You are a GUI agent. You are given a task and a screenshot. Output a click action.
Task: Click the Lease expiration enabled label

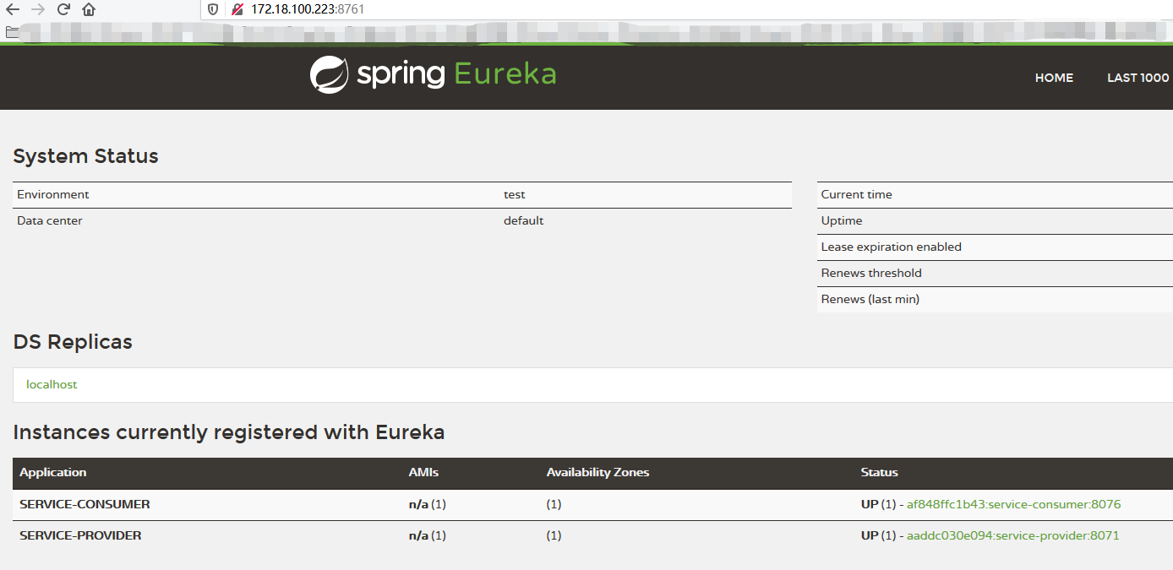pyautogui.click(x=891, y=247)
